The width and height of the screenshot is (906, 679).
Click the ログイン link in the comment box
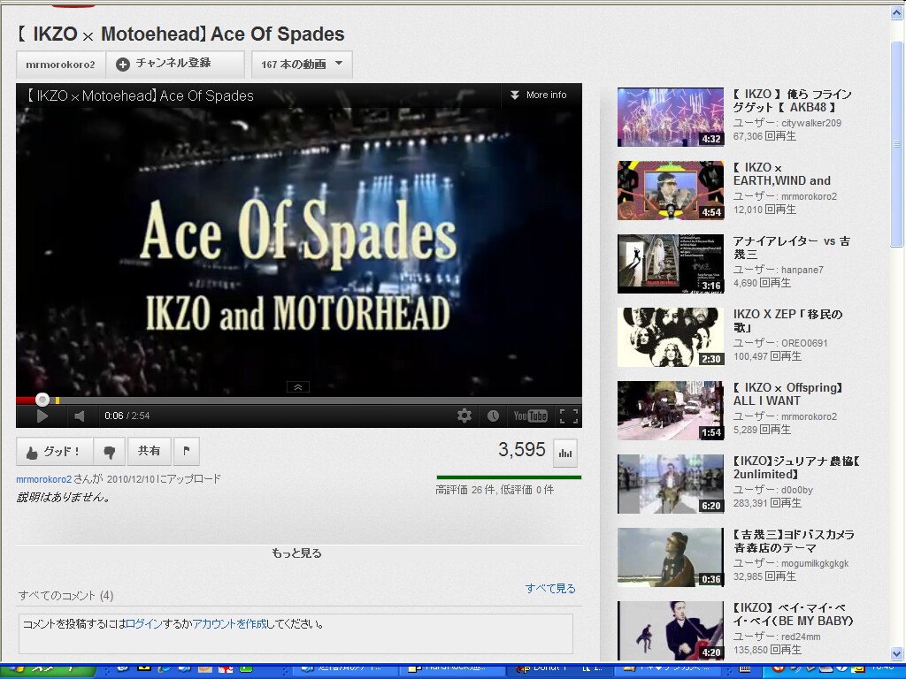[x=144, y=624]
